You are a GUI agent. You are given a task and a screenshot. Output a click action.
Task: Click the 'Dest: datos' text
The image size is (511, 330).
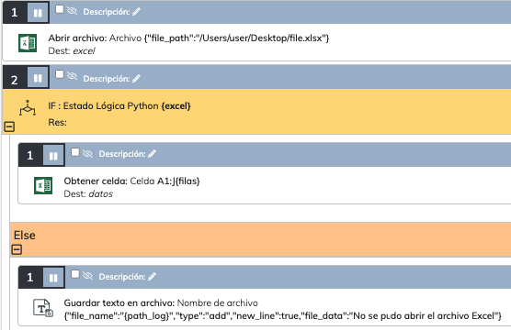(x=88, y=193)
